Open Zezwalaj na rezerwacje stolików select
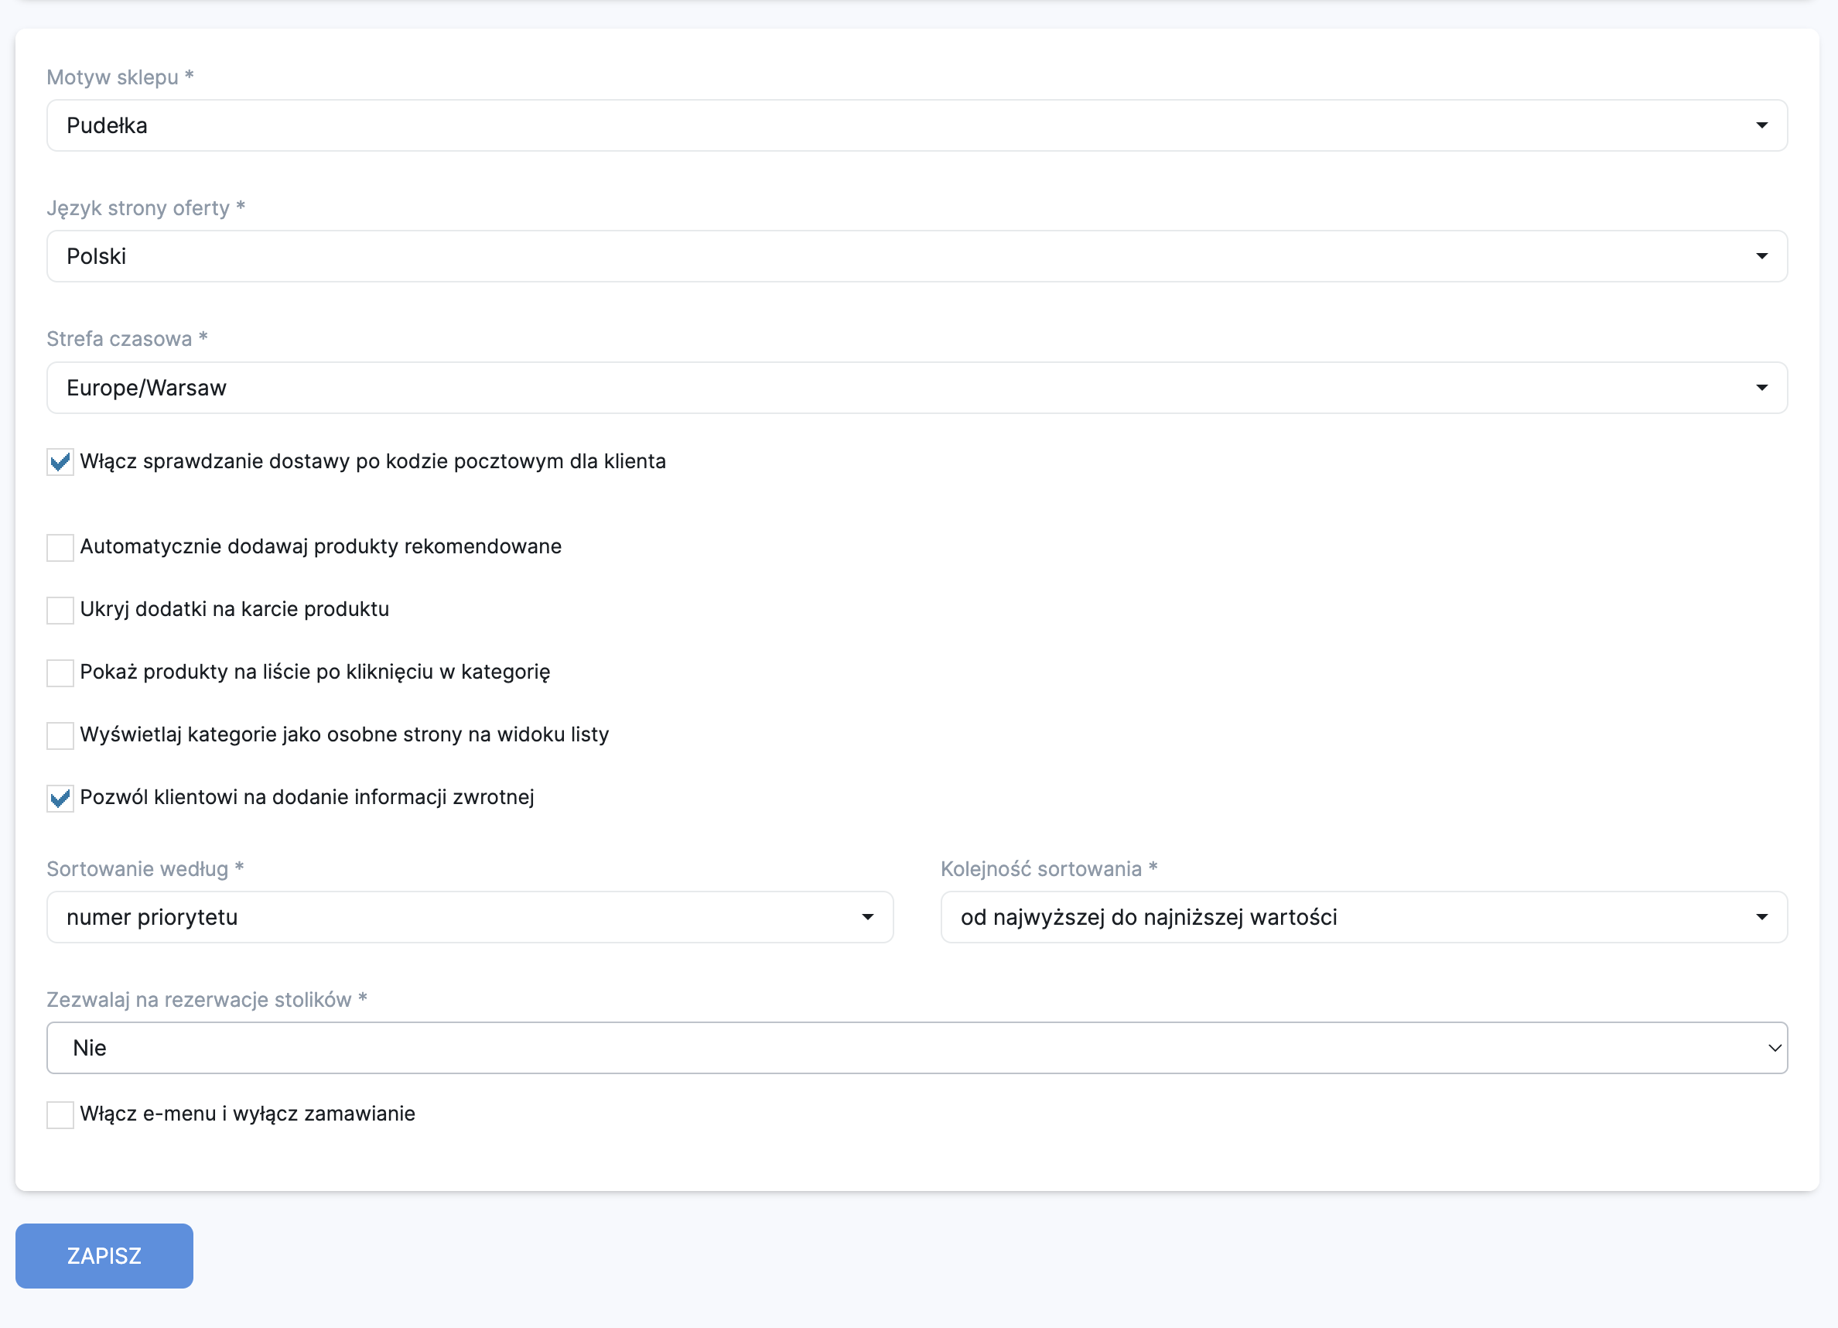This screenshot has height=1328, width=1838. tap(916, 1048)
